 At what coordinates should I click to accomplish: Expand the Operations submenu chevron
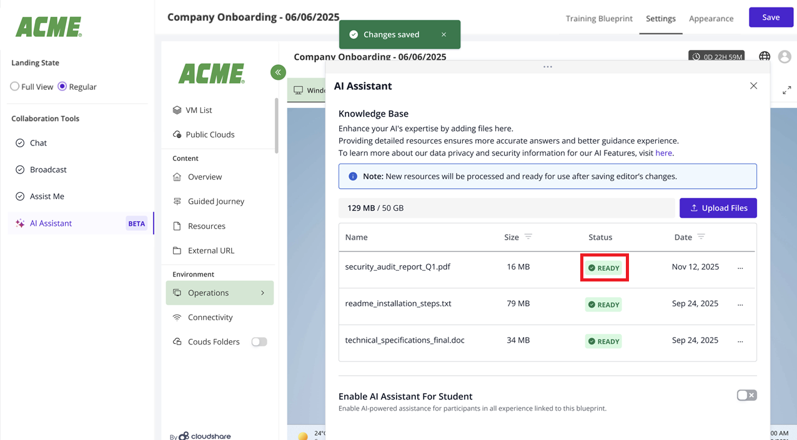click(x=262, y=293)
